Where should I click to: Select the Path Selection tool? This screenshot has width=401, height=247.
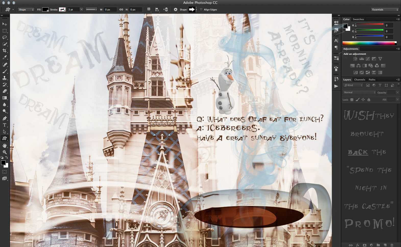coord(5,132)
